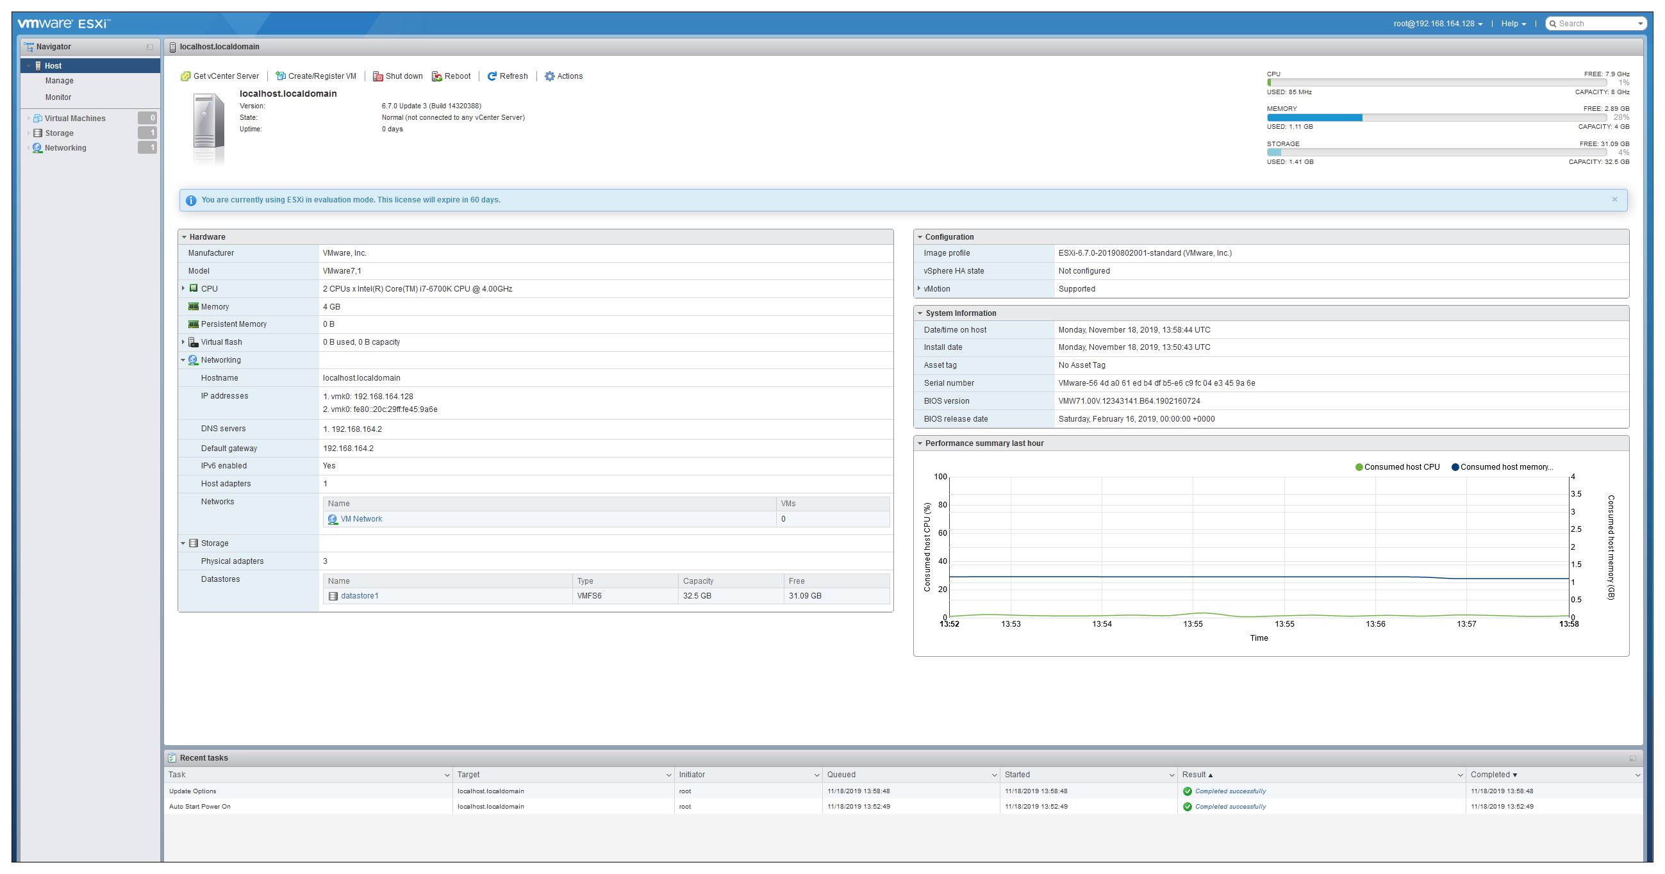Image resolution: width=1665 pixels, height=874 pixels.
Task: Click Get vCenter Server button
Action: click(220, 76)
